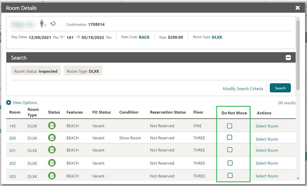Click the Show Room condition in row 300
Viewport: 307px width, 186px height.
130,138
